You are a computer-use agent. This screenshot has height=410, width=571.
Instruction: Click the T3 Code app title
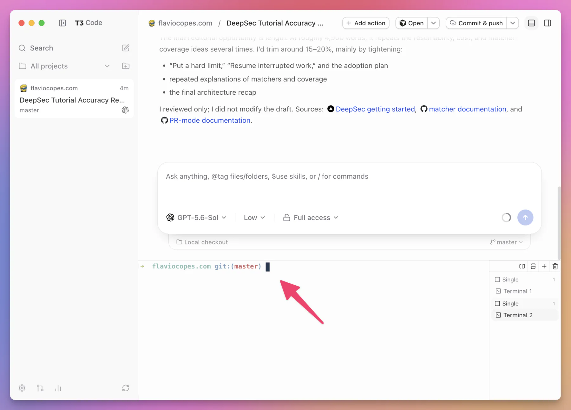[x=89, y=23]
